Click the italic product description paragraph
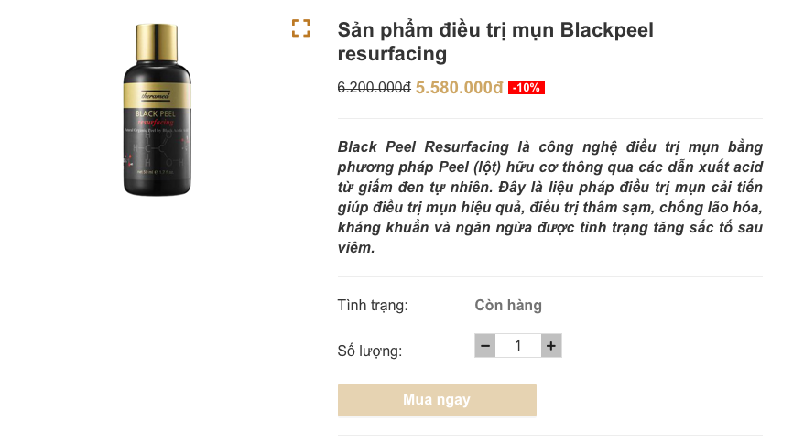The image size is (793, 443). pyautogui.click(x=549, y=198)
